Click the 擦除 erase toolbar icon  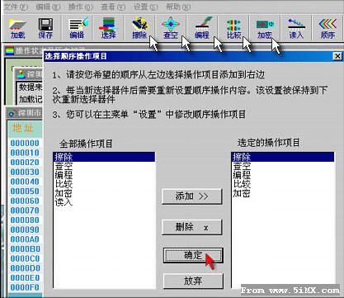139,28
